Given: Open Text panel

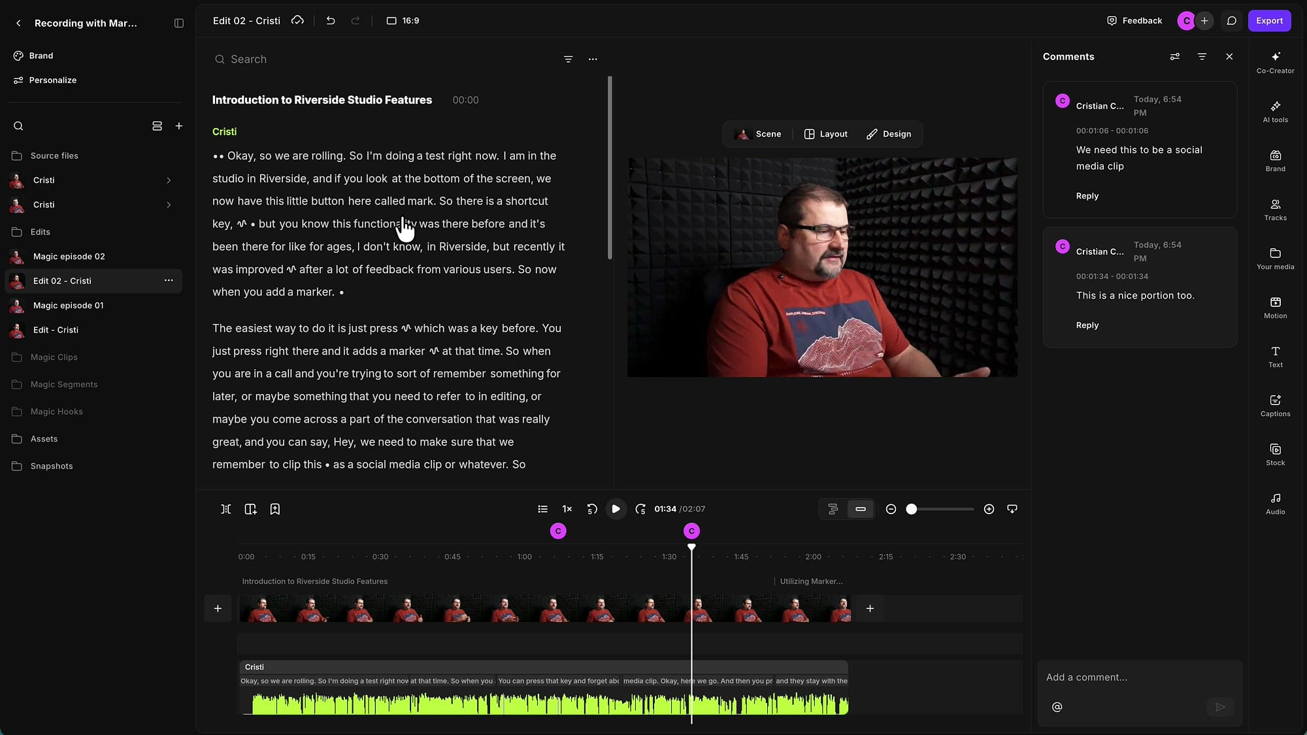Looking at the screenshot, I should coord(1275,357).
